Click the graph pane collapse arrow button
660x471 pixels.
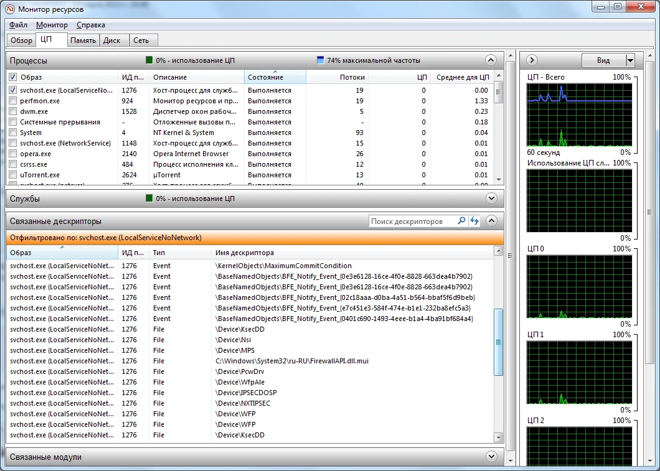[x=532, y=60]
